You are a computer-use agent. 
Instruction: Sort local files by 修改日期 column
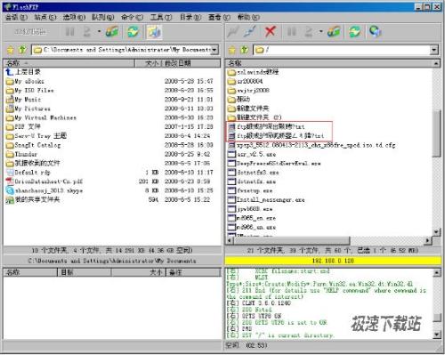click(191, 63)
